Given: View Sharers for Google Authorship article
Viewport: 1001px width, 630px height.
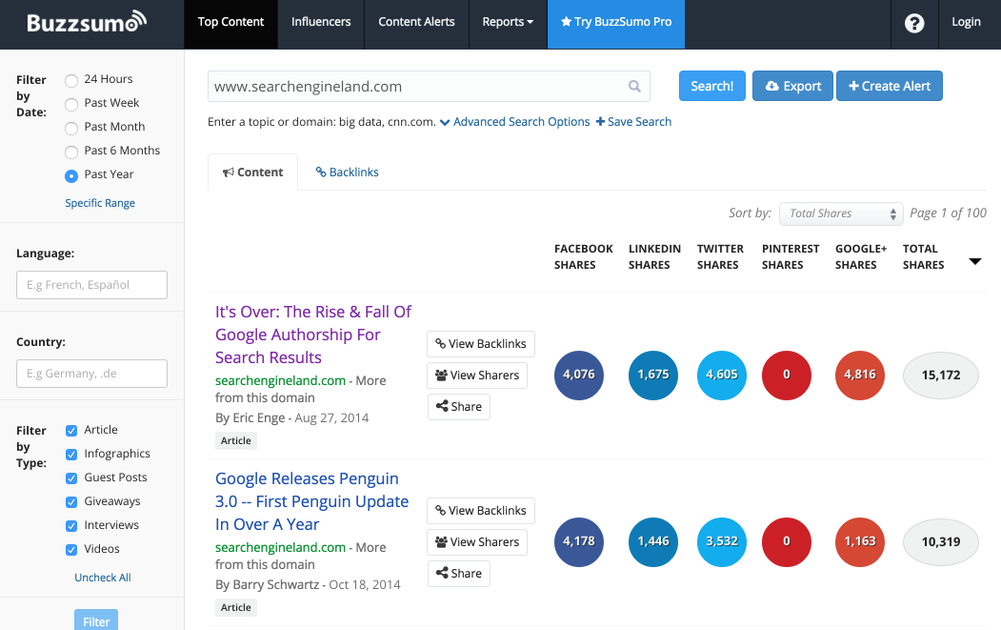Looking at the screenshot, I should coord(477,376).
